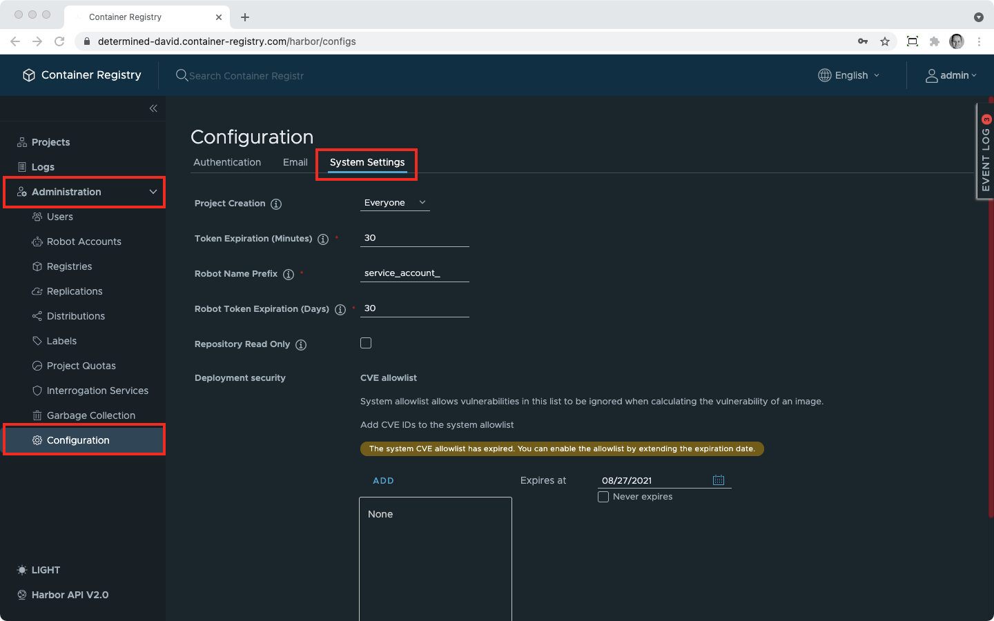The image size is (994, 621).
Task: Click the Robot Token Expiration days field
Action: (x=415, y=308)
